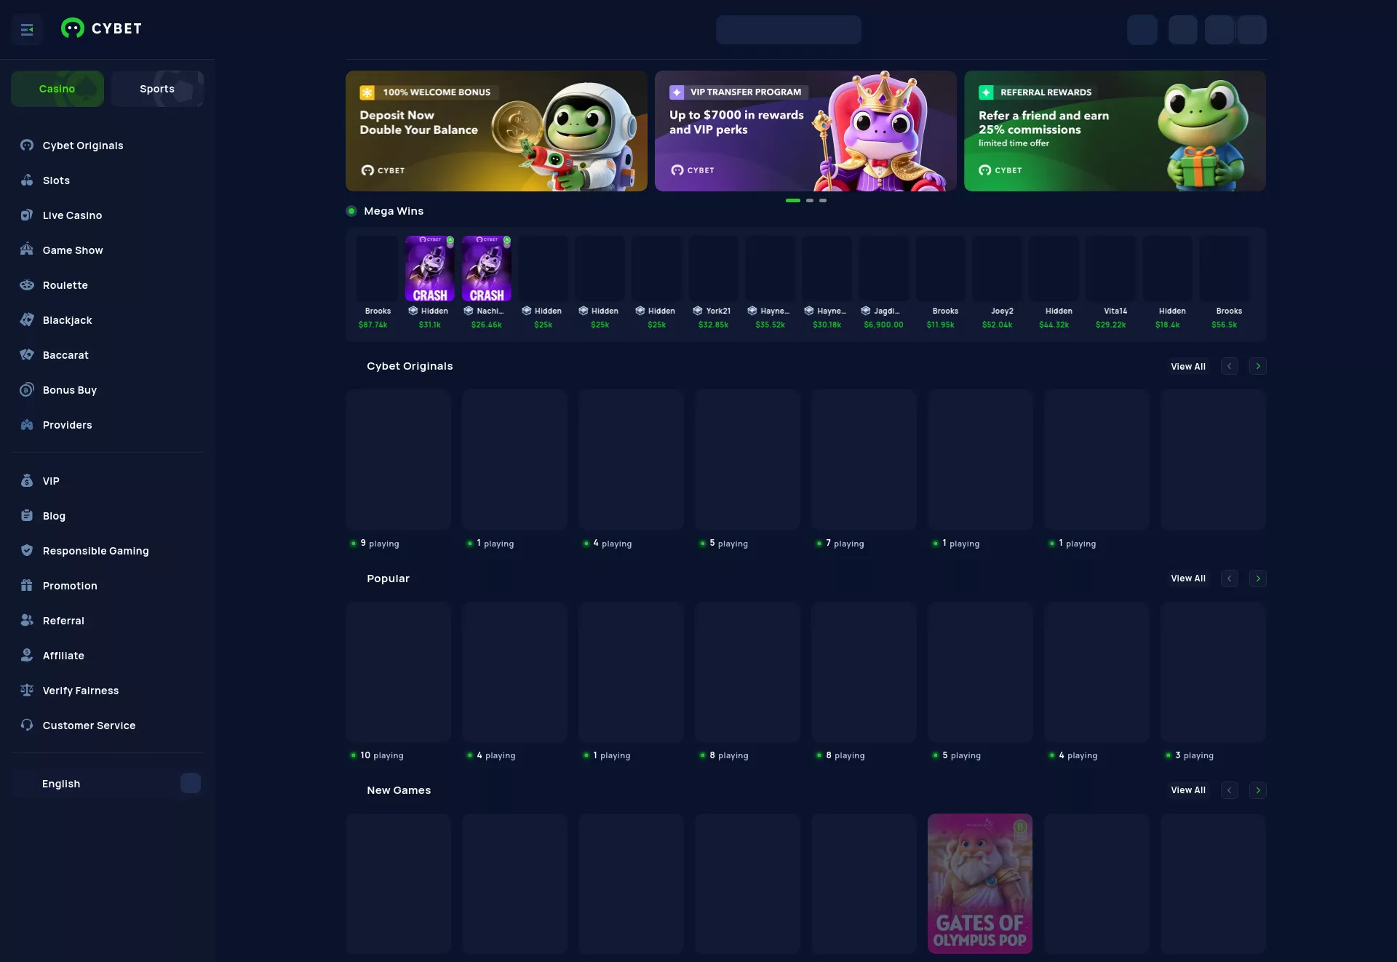The height and width of the screenshot is (962, 1397).
Task: Click York21 win of $32.85k
Action: pyautogui.click(x=714, y=282)
